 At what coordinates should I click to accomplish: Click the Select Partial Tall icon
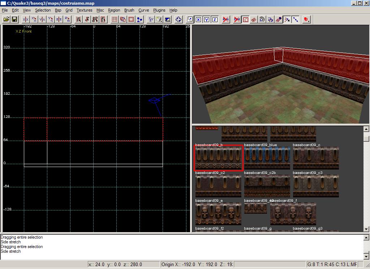95,20
